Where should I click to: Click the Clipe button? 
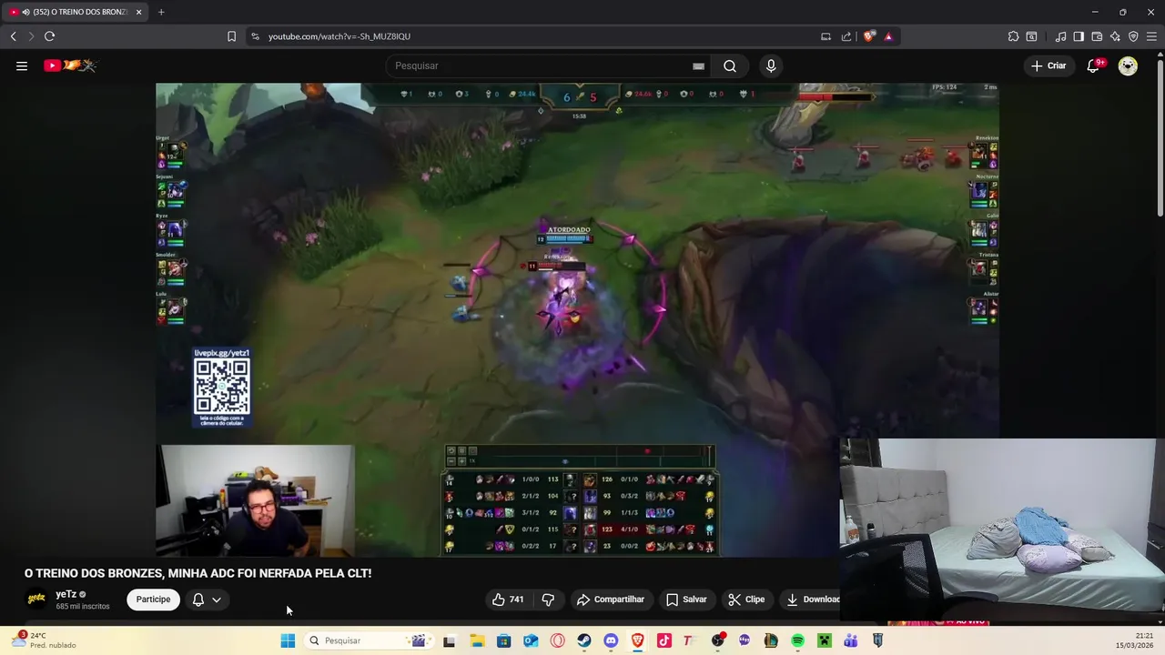coord(746,600)
